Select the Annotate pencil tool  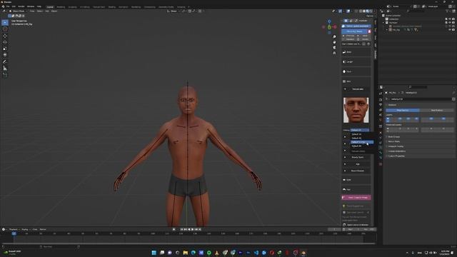point(5,62)
